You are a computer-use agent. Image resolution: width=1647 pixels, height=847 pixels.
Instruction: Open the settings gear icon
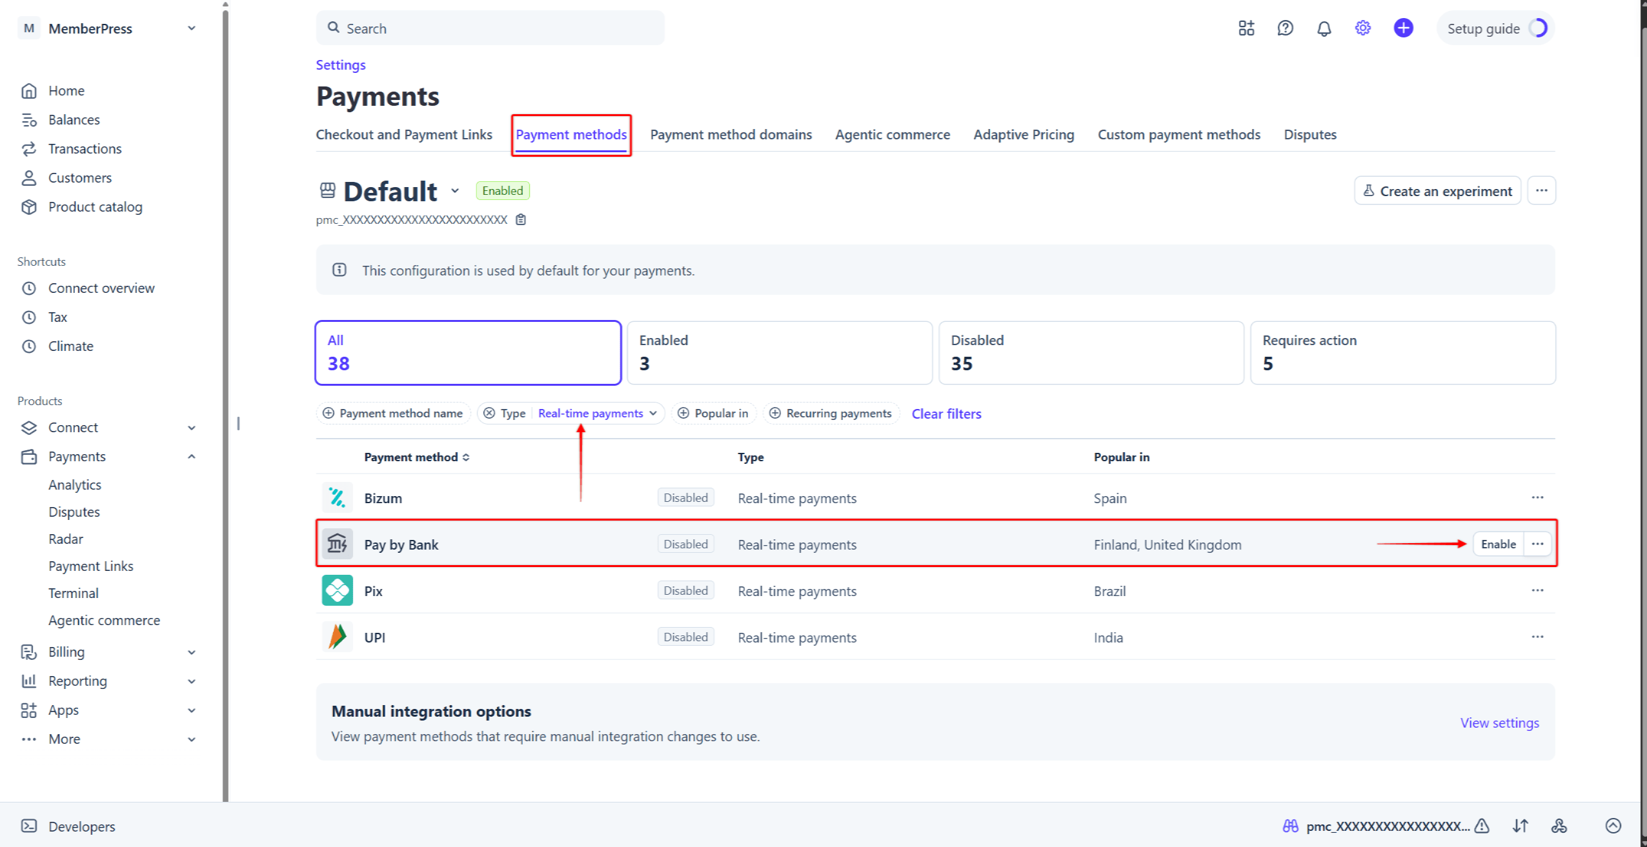tap(1362, 28)
